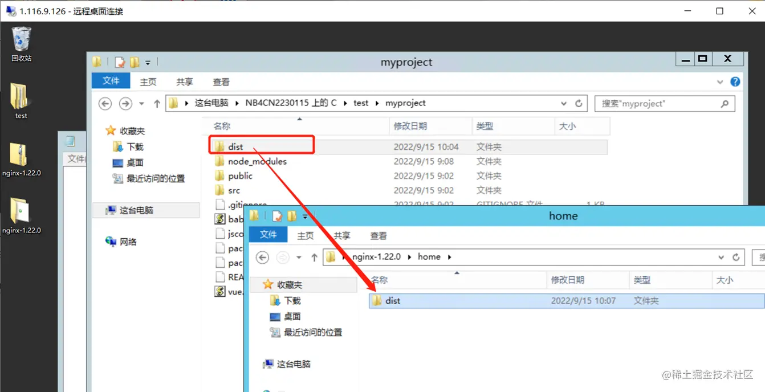Select the lower nginx-1.22.0 folder icon on desktop
Viewport: 765px width, 392px height.
coord(21,215)
